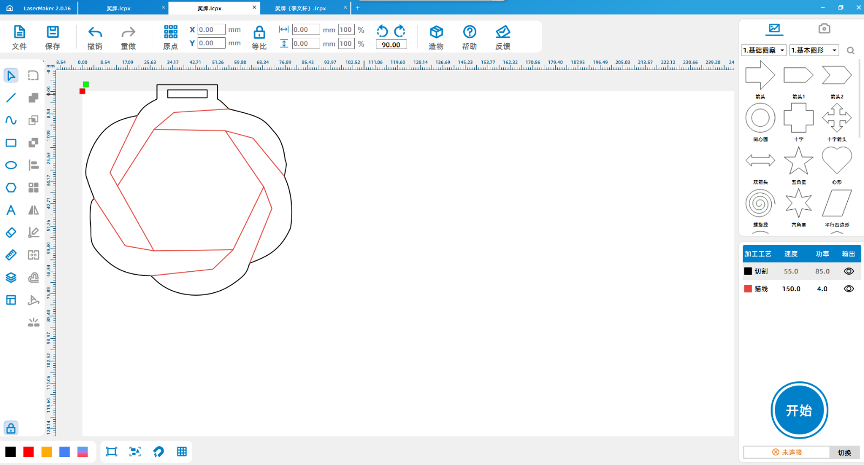This screenshot has width=864, height=465.
Task: Expand the 1.基础图案 category dropdown
Action: pos(764,50)
